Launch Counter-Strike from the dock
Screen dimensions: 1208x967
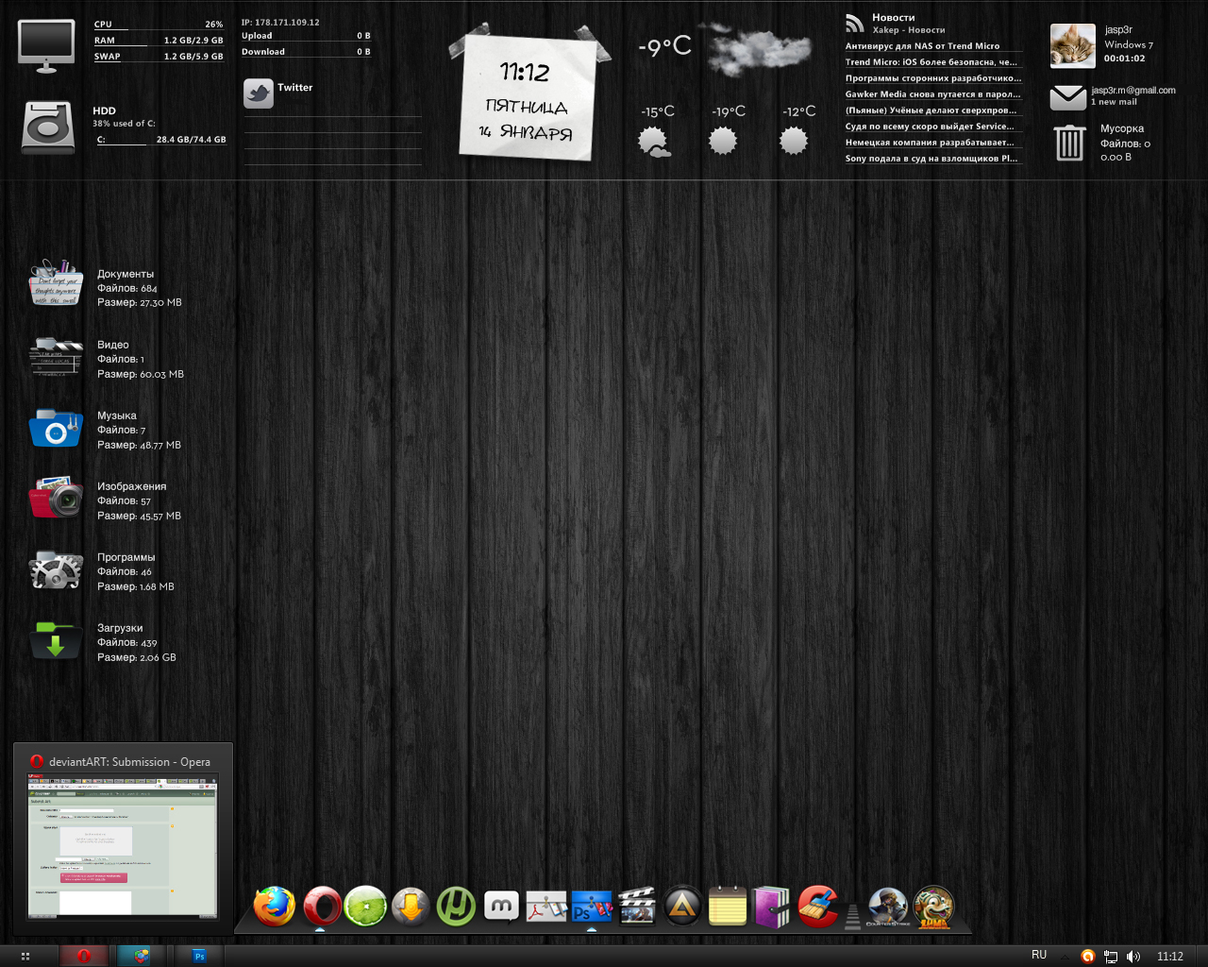point(887,908)
